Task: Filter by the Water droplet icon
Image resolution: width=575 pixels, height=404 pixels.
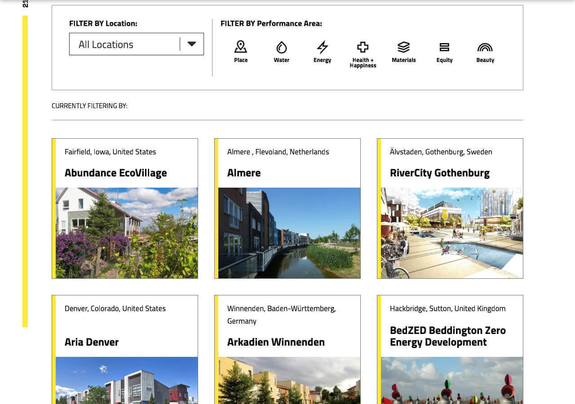Action: 282,47
